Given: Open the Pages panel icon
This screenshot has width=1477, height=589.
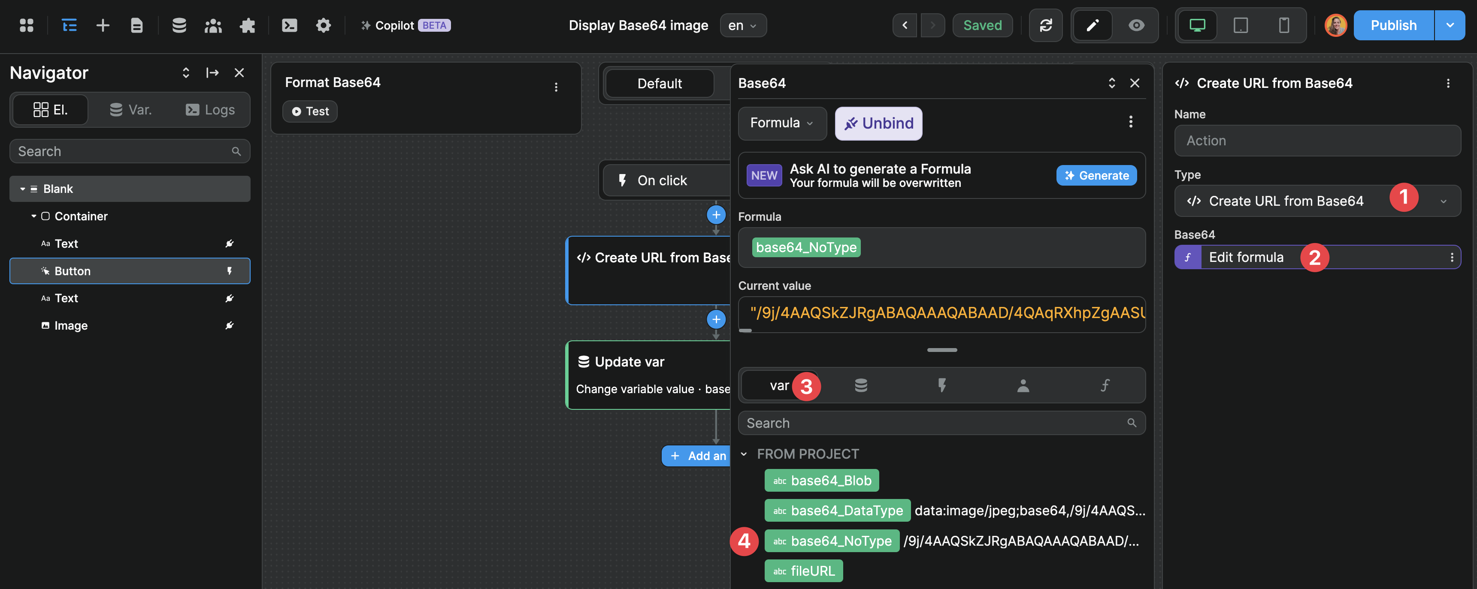Looking at the screenshot, I should tap(137, 25).
